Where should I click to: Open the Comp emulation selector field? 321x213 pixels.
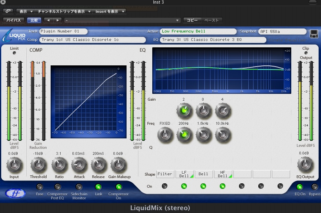pos(92,40)
